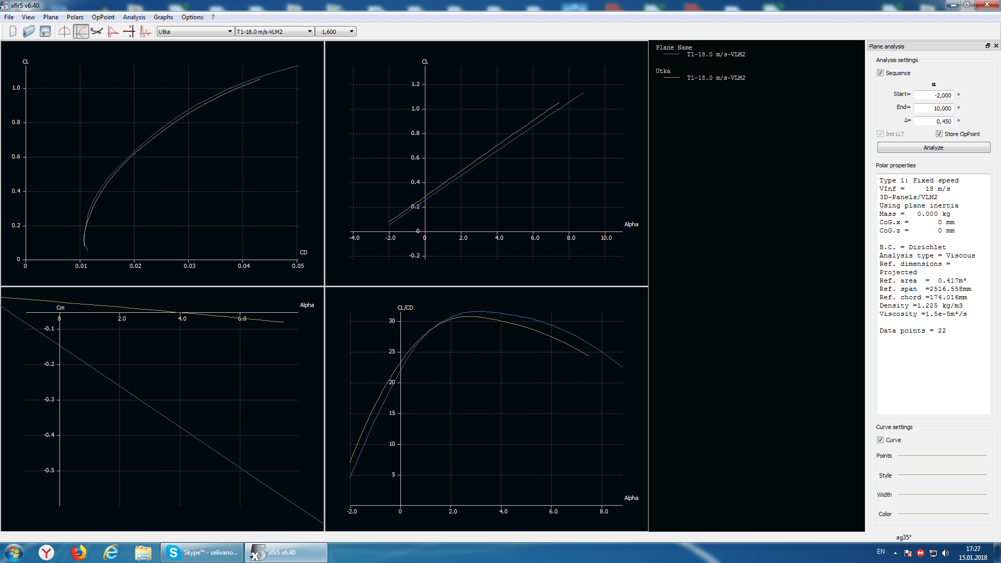The width and height of the screenshot is (1001, 563).
Task: Save project using floppy disk icon
Action: [x=45, y=32]
